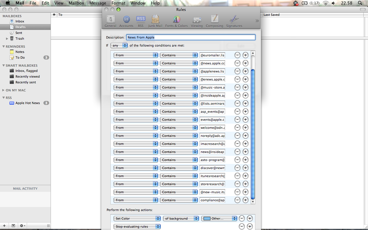Select the Recently viewed smart mailbox
Image resolution: width=368 pixels, height=230 pixels.
(25, 76)
